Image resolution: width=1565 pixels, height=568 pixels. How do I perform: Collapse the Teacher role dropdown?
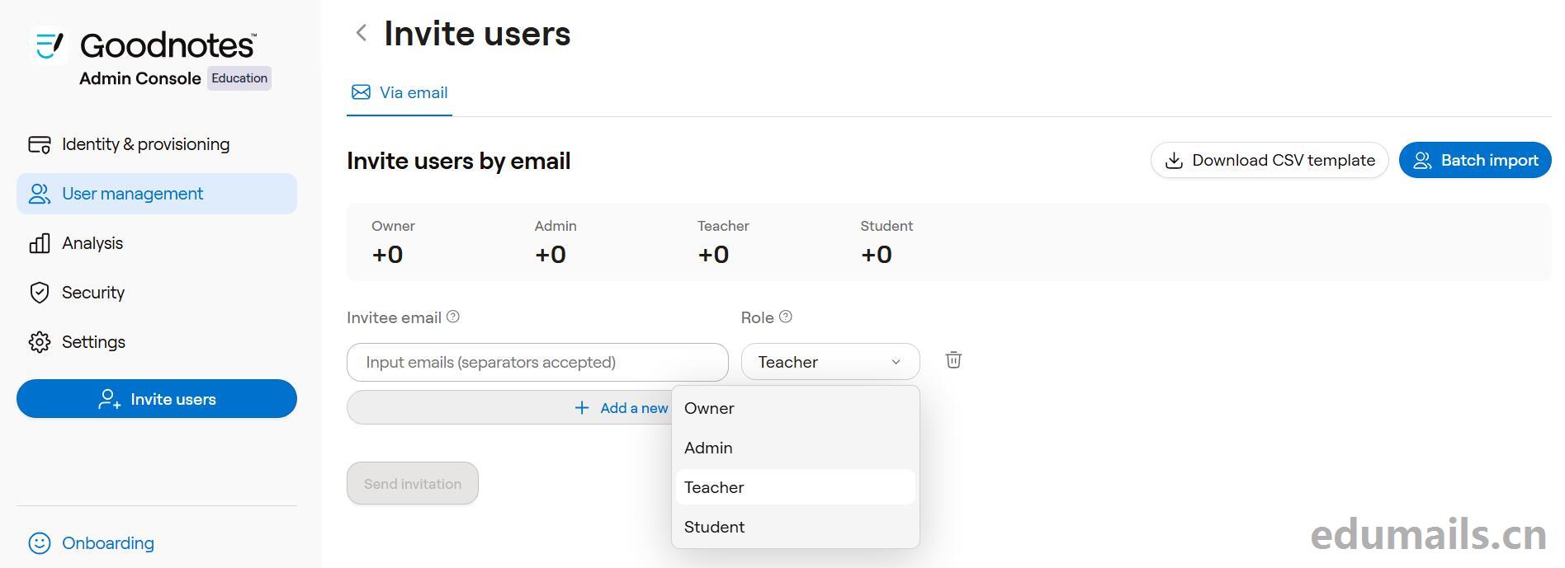tap(830, 362)
